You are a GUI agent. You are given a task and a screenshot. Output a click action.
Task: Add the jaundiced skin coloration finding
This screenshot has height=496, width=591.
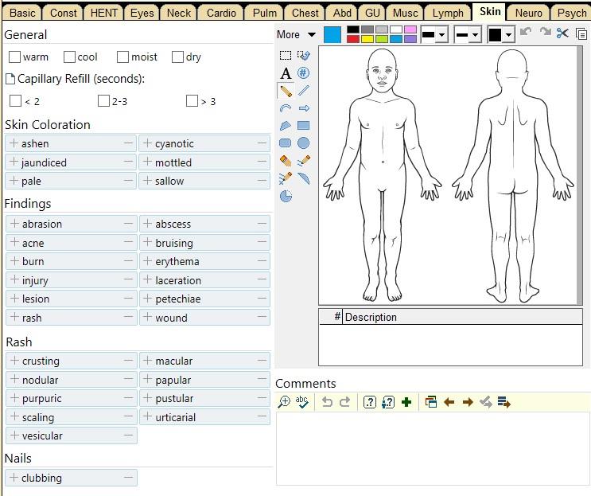point(14,162)
